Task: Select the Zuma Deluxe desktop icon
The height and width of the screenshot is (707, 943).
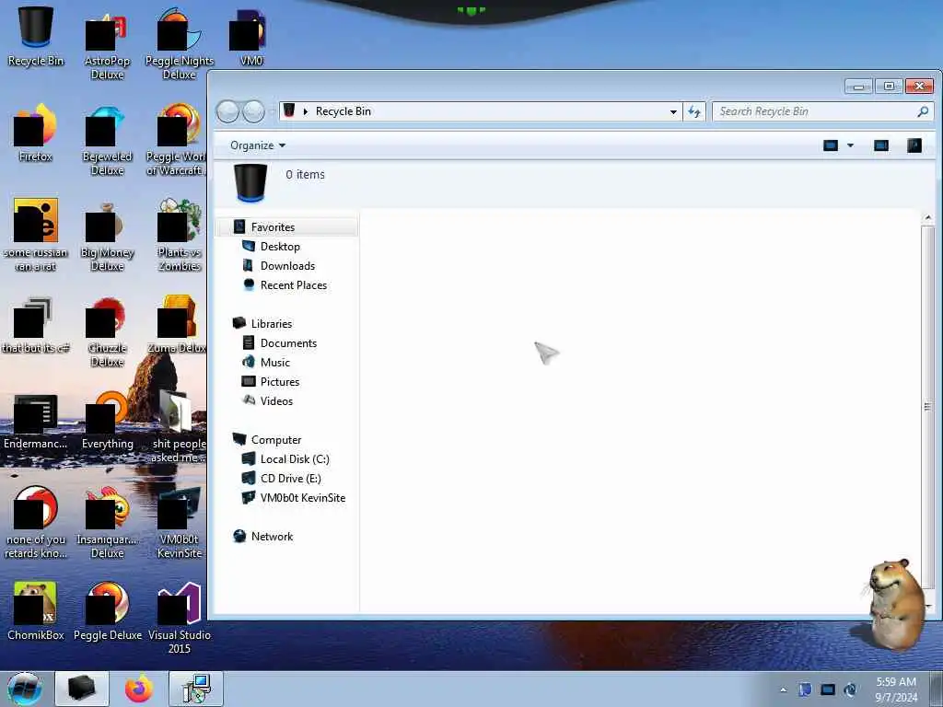Action: point(177,325)
